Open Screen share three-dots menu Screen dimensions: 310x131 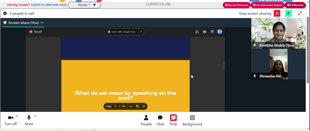[42, 23]
